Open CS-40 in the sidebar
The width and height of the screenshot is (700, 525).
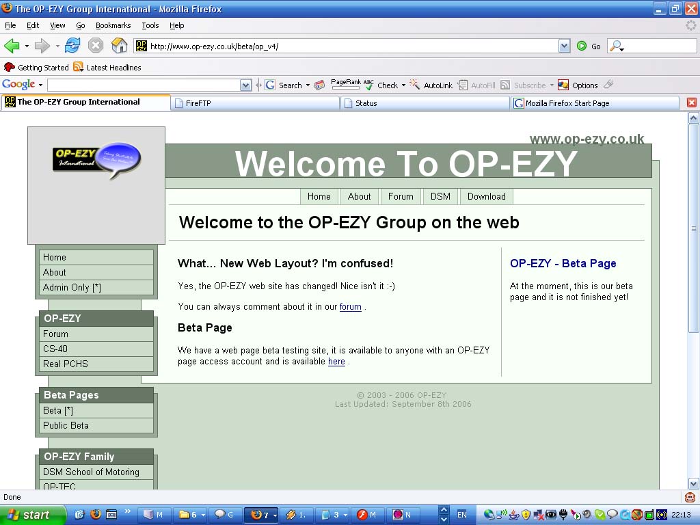(96, 349)
